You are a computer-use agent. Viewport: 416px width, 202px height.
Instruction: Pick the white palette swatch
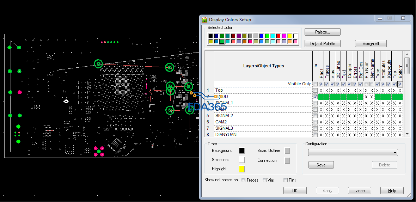295,36
